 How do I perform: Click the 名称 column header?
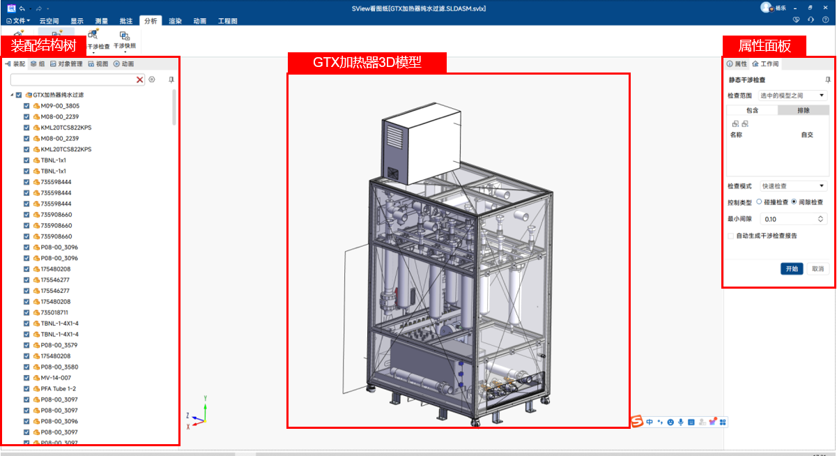[736, 135]
